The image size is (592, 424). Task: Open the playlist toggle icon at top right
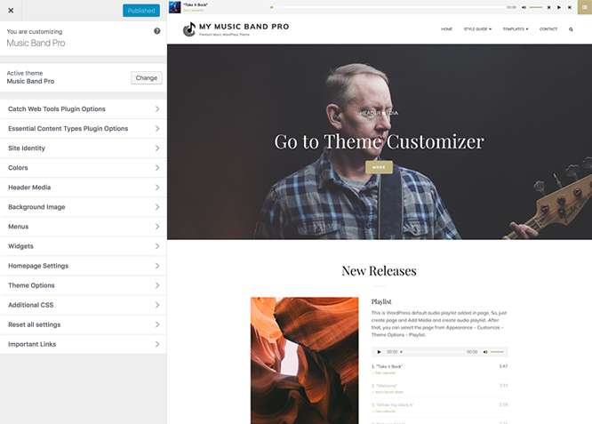pyautogui.click(x=585, y=7)
